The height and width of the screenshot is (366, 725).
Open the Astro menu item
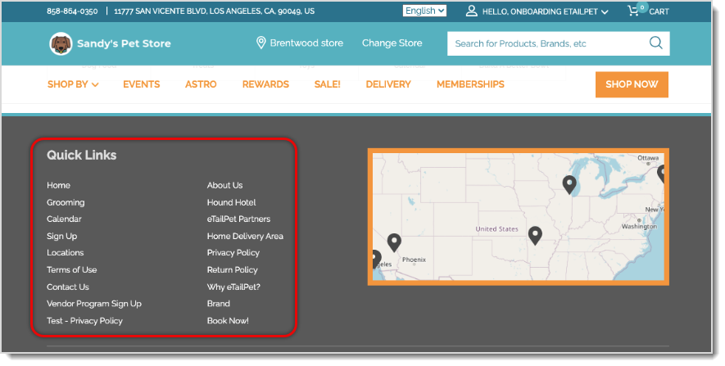pos(201,84)
